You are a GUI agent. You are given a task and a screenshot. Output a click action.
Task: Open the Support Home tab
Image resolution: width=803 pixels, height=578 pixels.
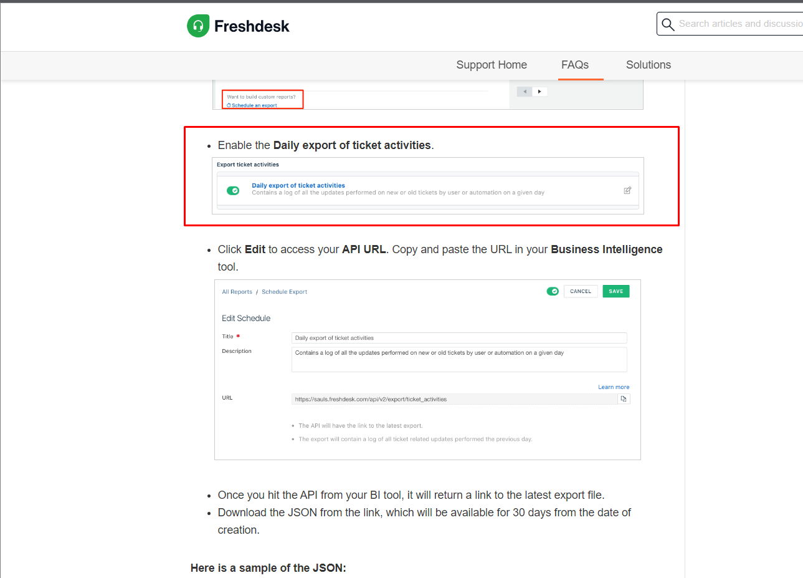pos(492,65)
